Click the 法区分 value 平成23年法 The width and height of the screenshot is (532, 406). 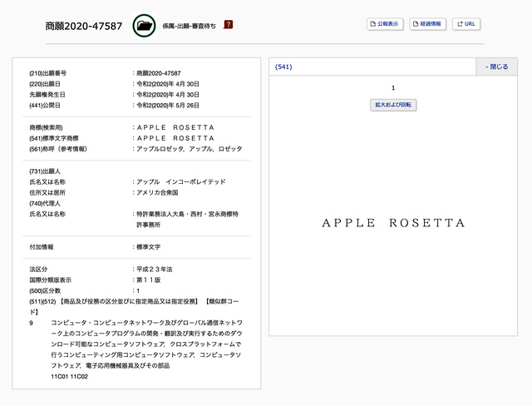[x=155, y=270]
